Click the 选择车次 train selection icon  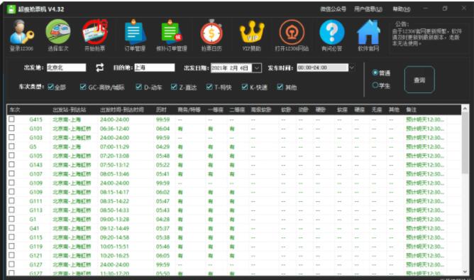tap(58, 35)
